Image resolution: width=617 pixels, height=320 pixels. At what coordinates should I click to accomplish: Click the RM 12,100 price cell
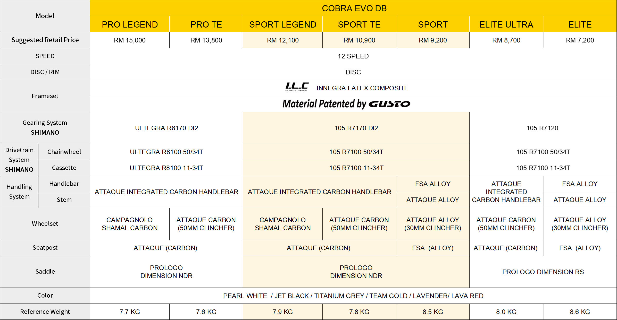(283, 40)
